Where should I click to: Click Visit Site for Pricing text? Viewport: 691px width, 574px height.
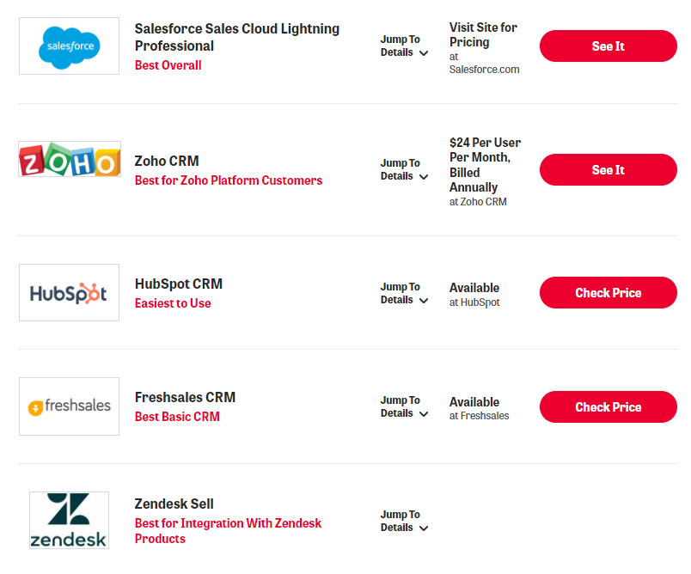483,34
